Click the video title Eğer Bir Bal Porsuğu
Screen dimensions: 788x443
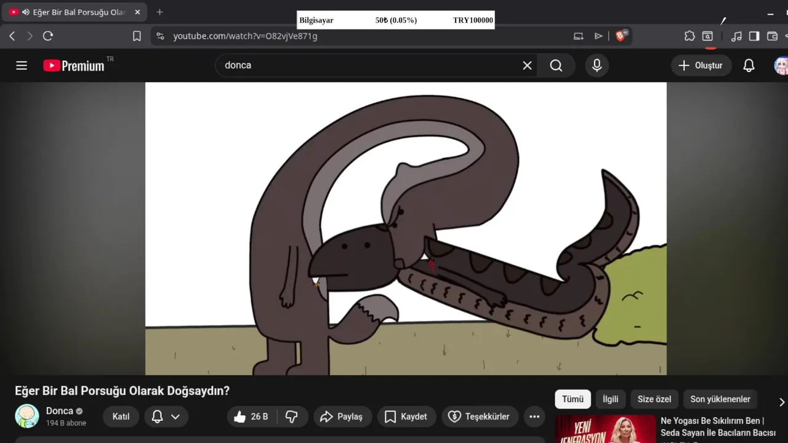pyautogui.click(x=122, y=391)
